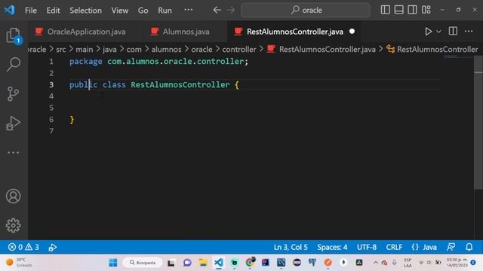Click the src breadcrumb

coord(60,50)
